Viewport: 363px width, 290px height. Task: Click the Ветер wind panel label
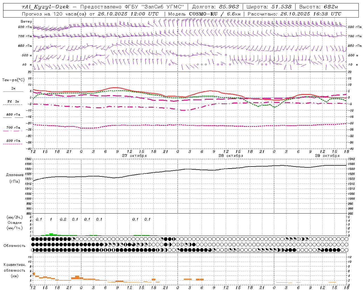[x=26, y=22]
